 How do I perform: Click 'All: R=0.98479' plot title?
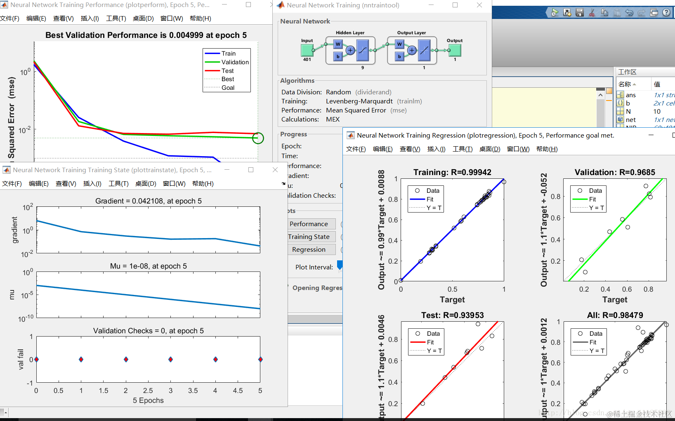pyautogui.click(x=615, y=315)
